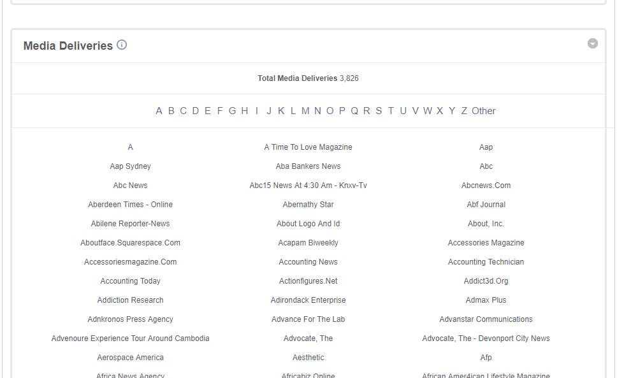Show outlets starting with O
Screen dimensions: 617x378
point(330,111)
